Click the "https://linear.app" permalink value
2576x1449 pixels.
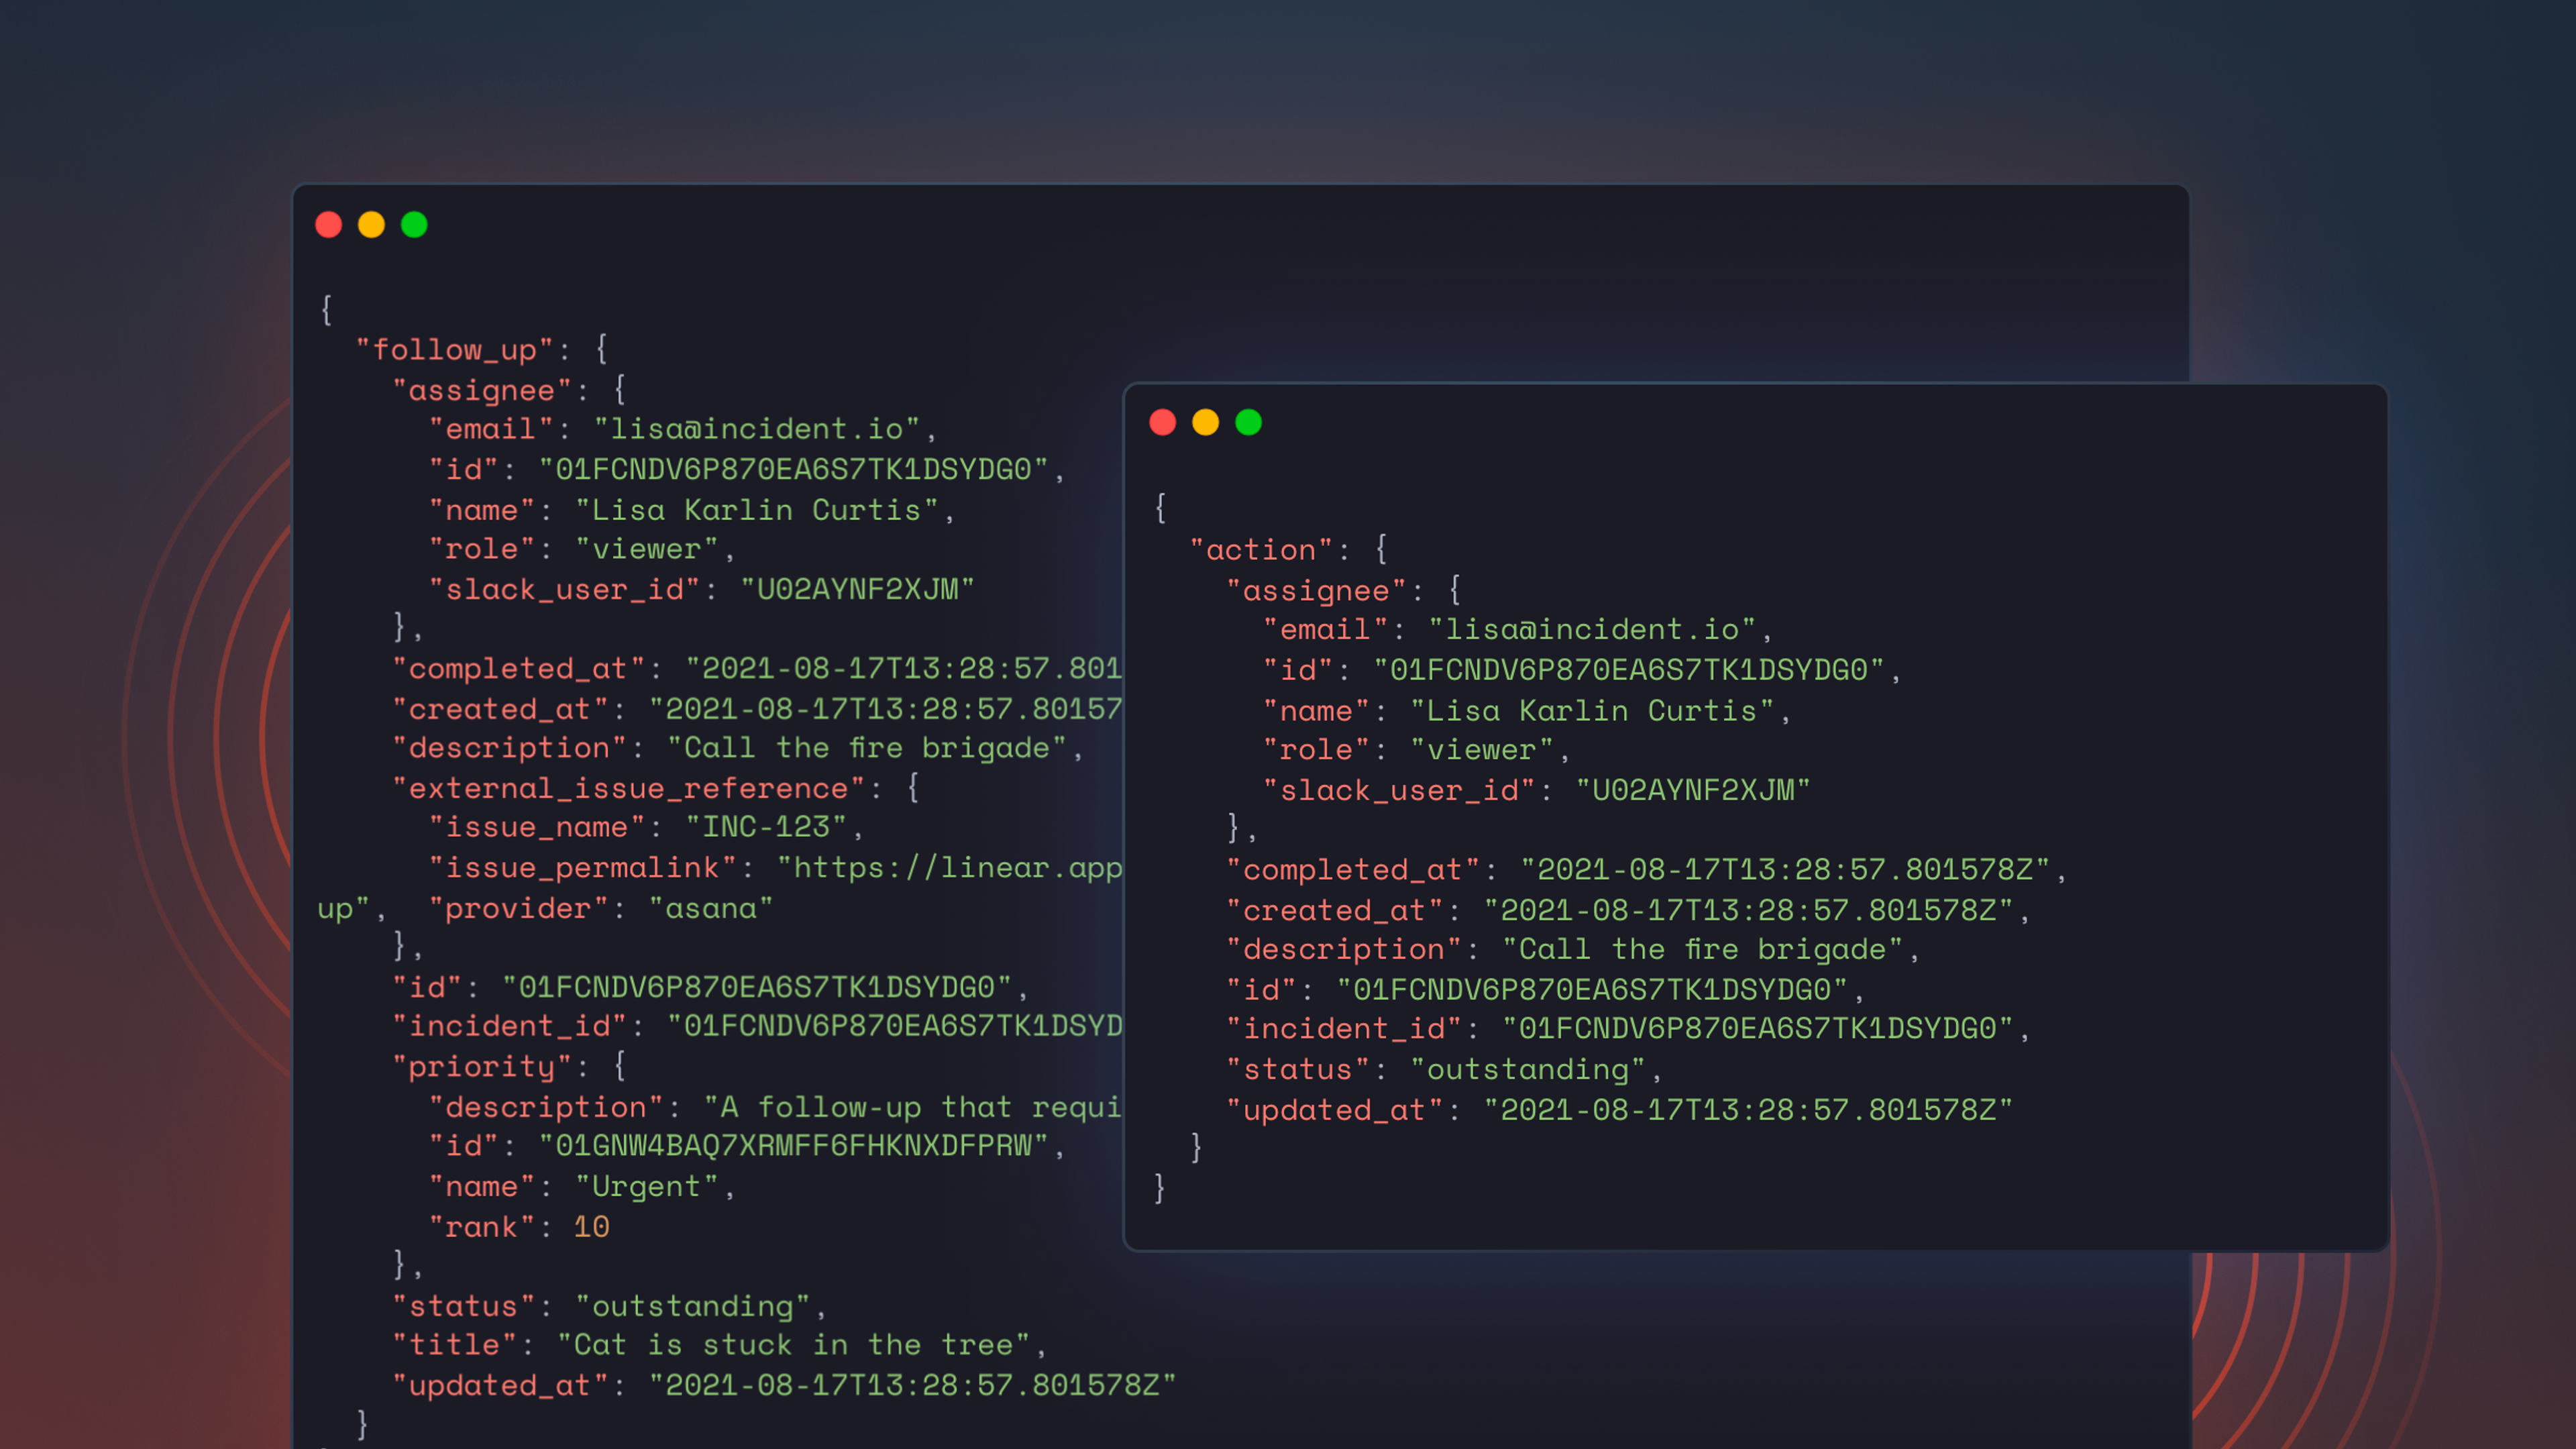click(x=950, y=867)
